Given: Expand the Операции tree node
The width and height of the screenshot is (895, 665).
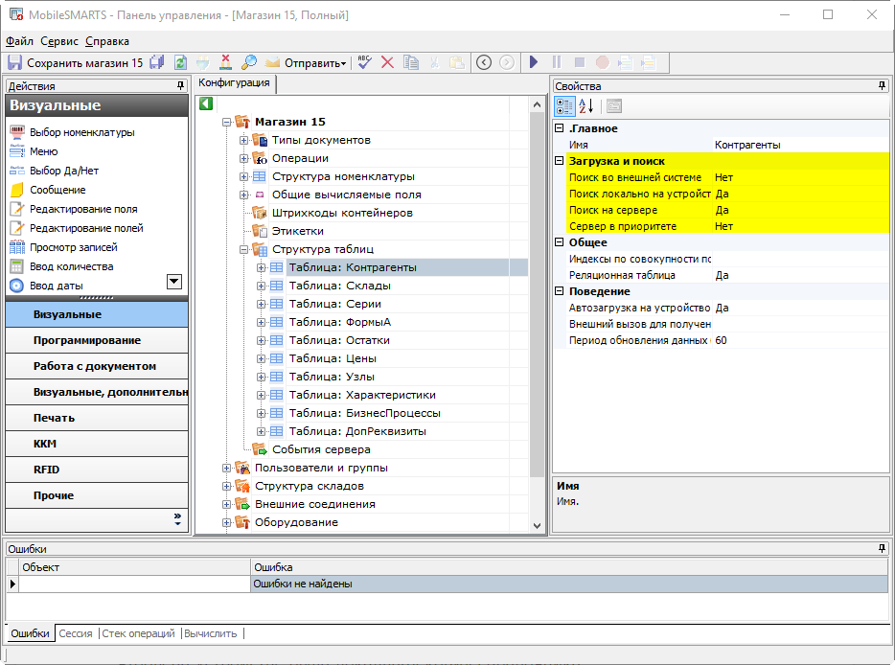Looking at the screenshot, I should 243,158.
